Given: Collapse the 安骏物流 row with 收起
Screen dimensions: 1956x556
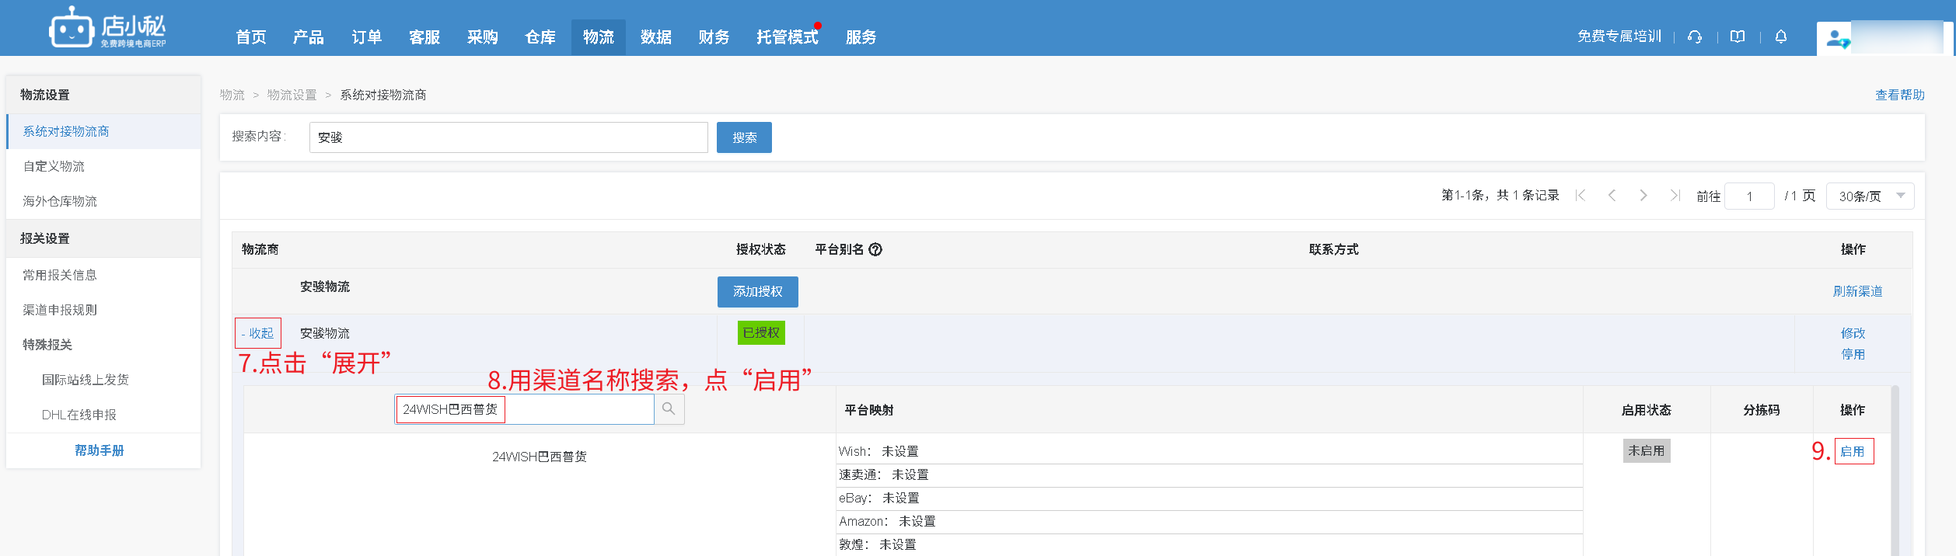Looking at the screenshot, I should click(x=258, y=334).
